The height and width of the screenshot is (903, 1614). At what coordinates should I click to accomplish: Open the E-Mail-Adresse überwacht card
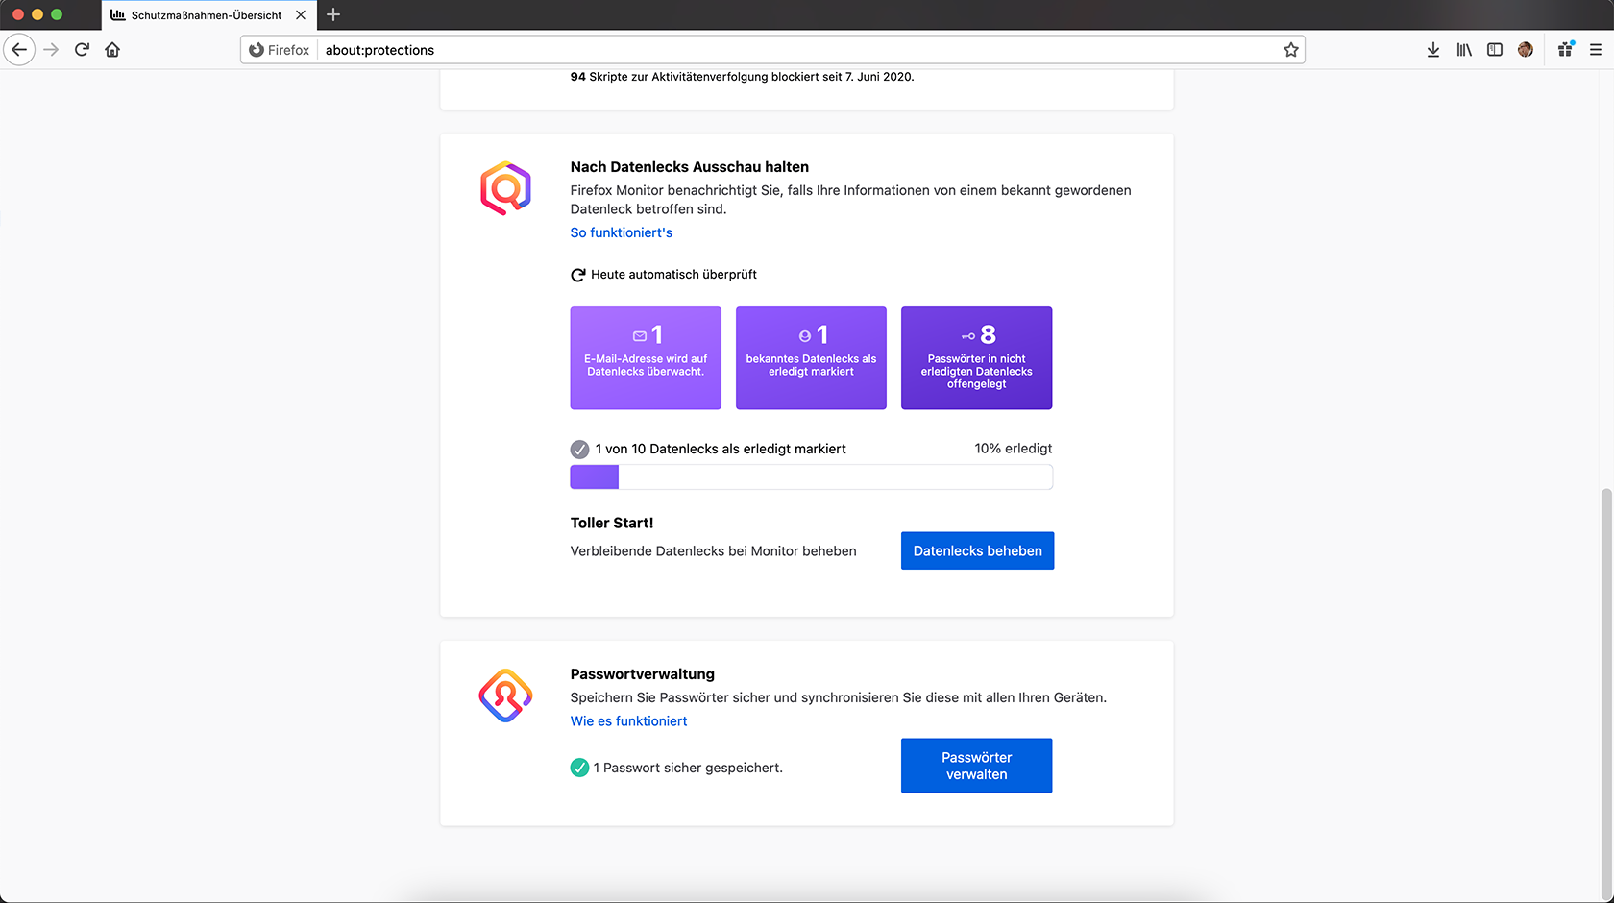(x=646, y=358)
